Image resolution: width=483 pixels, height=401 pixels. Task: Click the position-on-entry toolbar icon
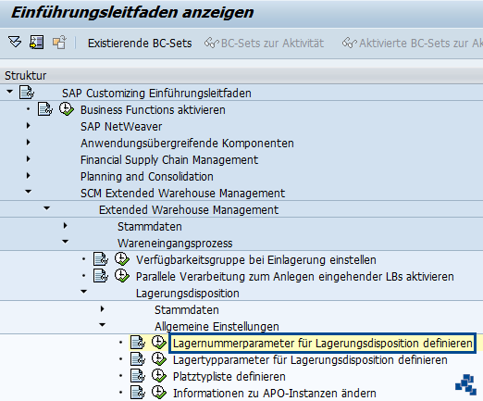pyautogui.click(x=36, y=43)
